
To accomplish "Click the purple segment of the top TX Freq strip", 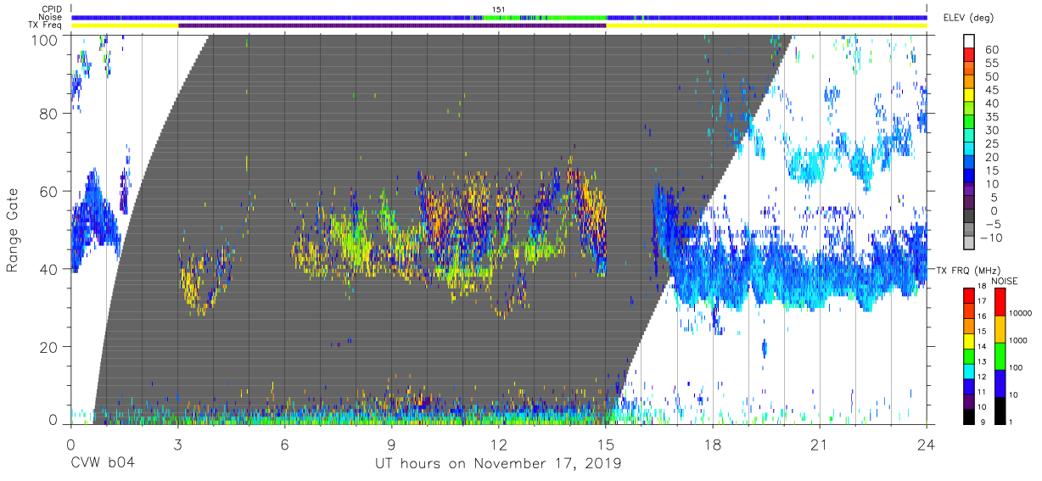I will pyautogui.click(x=392, y=25).
